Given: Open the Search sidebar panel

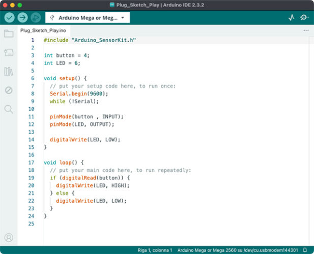Looking at the screenshot, I should (x=9, y=109).
